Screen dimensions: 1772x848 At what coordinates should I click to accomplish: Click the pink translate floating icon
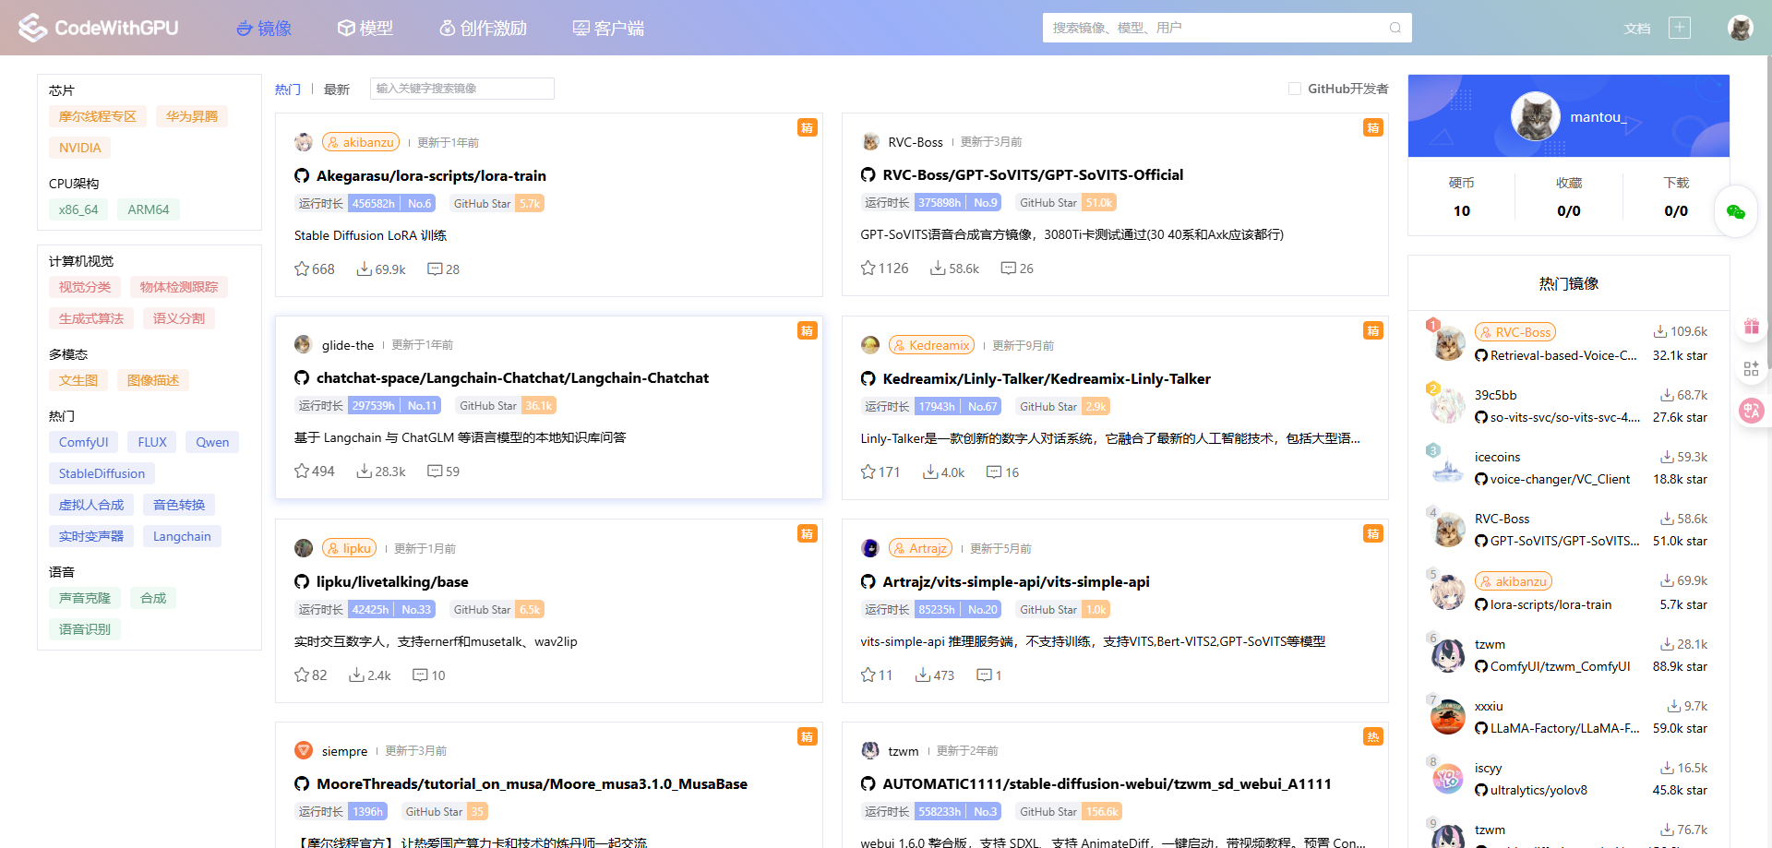tap(1751, 411)
